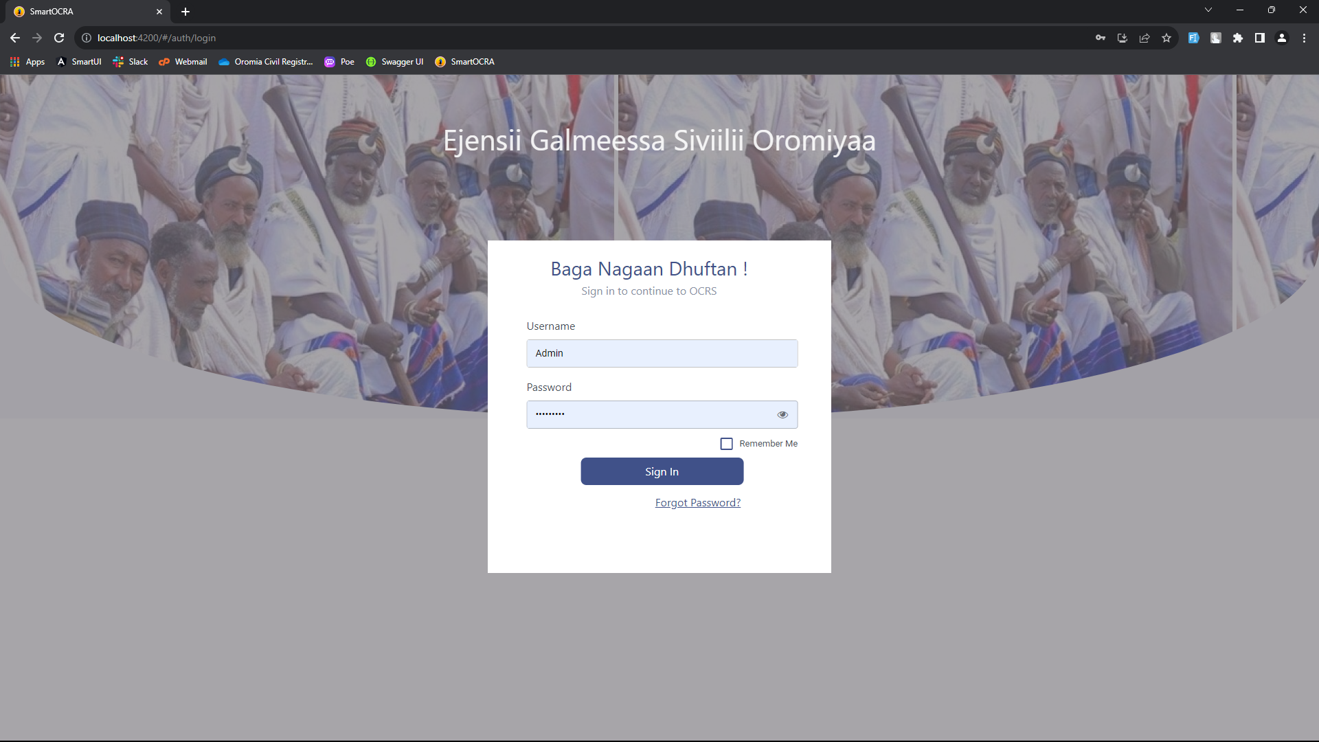View site information icon in address bar
Screen dimensions: 1319x742
[87, 38]
